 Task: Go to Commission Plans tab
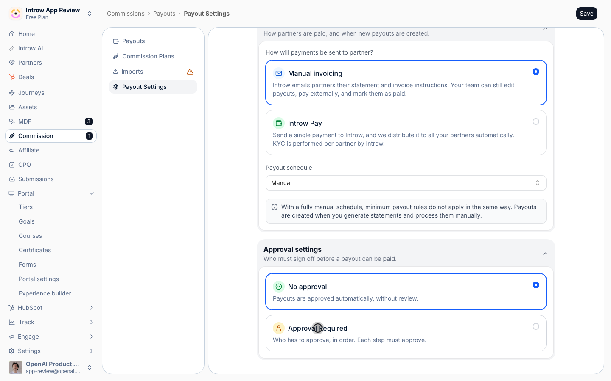tap(153, 56)
